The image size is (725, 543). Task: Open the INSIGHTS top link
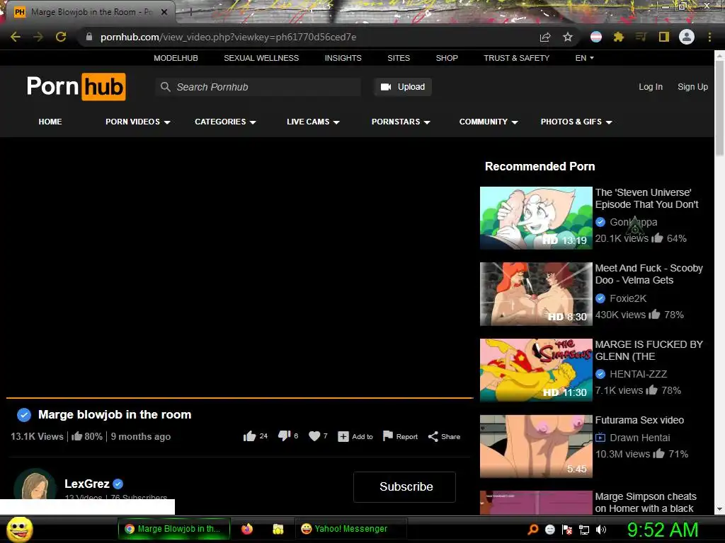[343, 58]
